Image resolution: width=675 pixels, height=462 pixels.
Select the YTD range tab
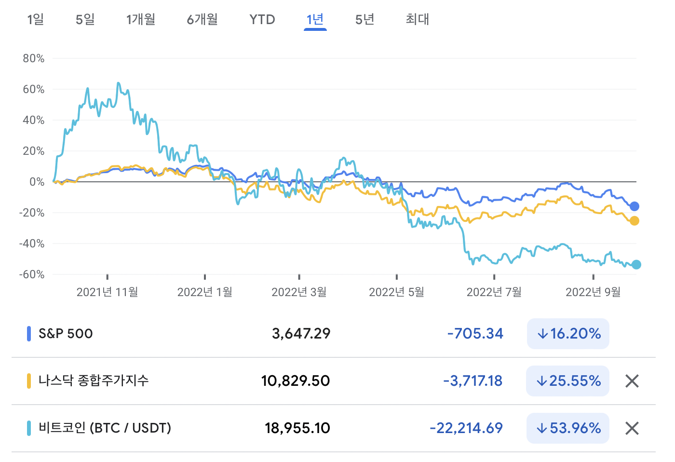click(x=262, y=19)
